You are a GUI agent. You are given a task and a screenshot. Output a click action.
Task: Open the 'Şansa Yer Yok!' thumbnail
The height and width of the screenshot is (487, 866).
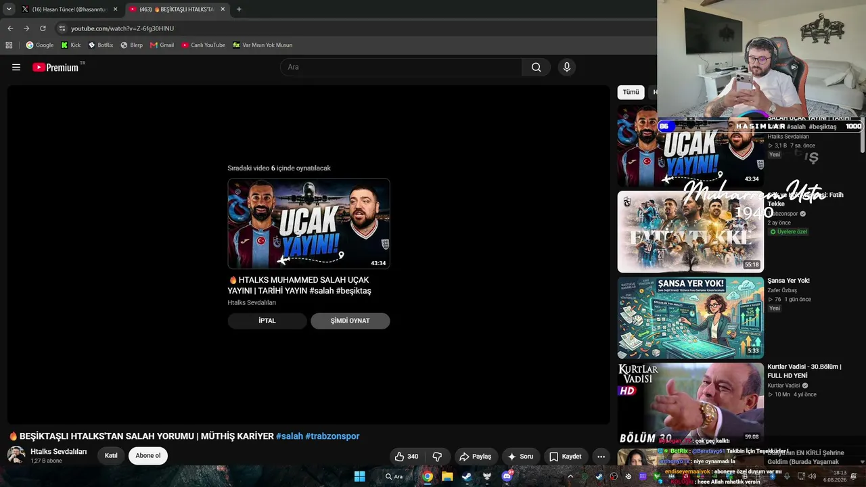tap(691, 318)
